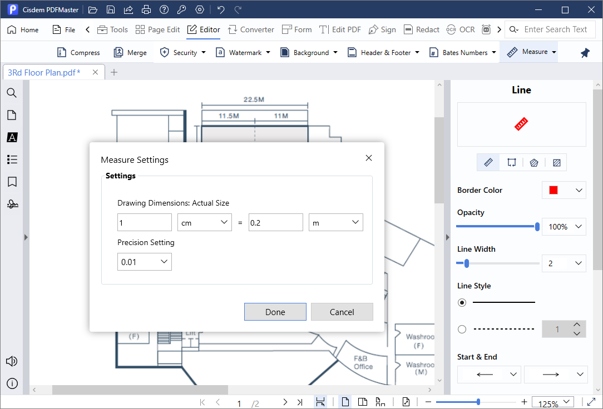603x409 pixels.
Task: Open the cm drawing unit dropdown
Action: (205, 222)
